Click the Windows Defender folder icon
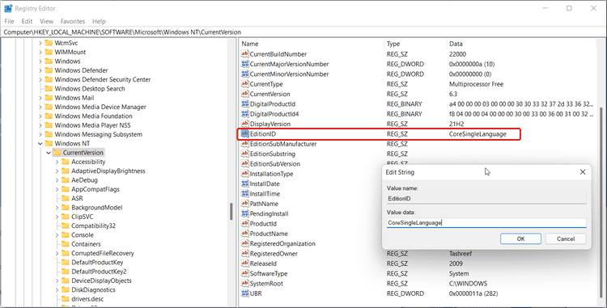 click(49, 70)
